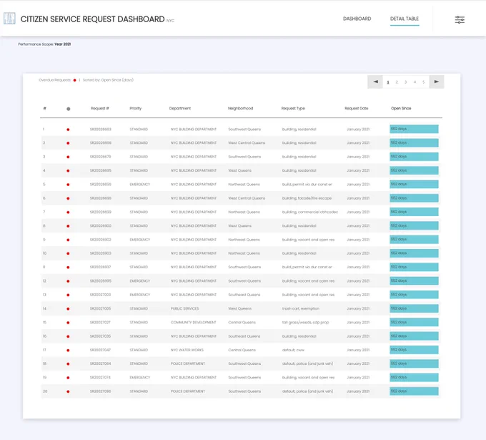Screen dimensions: 486x440
Task: Go to the previous page with the left arrow
Action: click(375, 82)
